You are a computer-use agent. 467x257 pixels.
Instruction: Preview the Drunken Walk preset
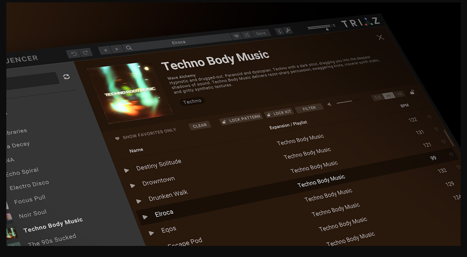point(139,201)
